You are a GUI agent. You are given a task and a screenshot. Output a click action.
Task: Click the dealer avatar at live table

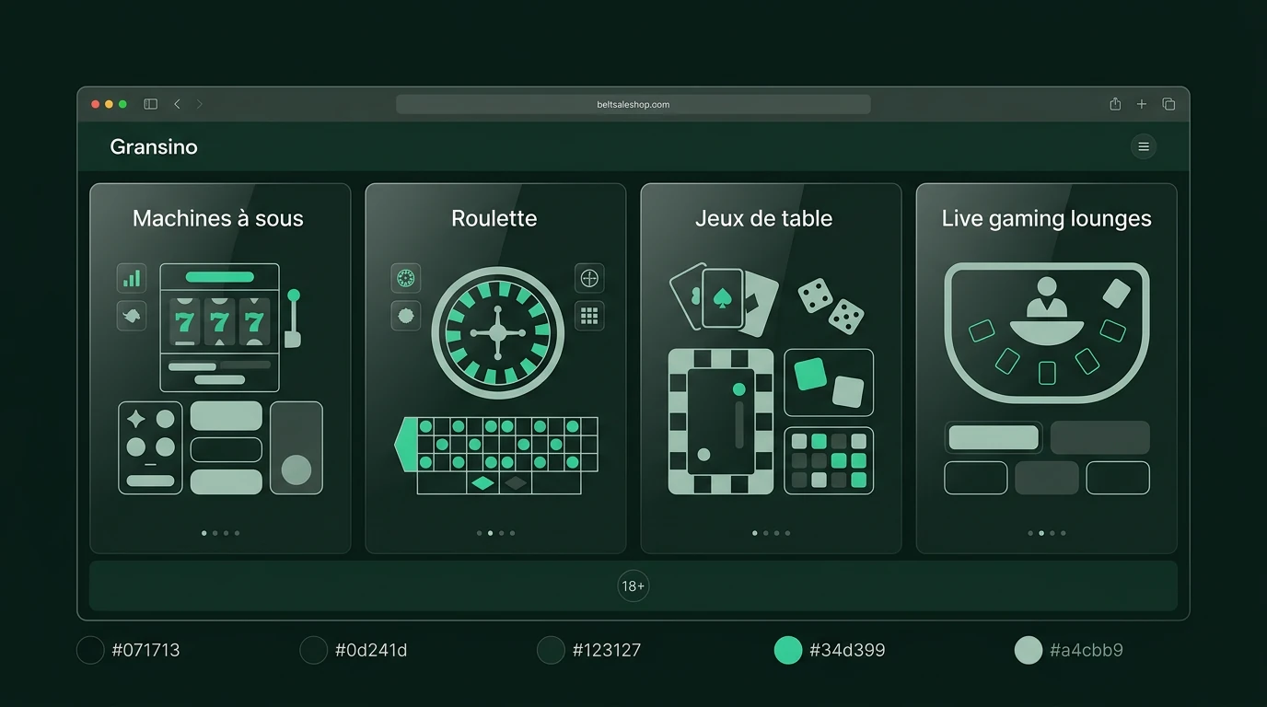[x=1046, y=296]
